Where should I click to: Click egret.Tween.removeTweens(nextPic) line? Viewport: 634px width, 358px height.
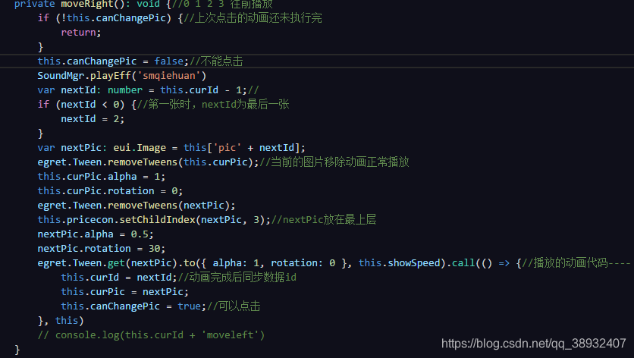137,205
